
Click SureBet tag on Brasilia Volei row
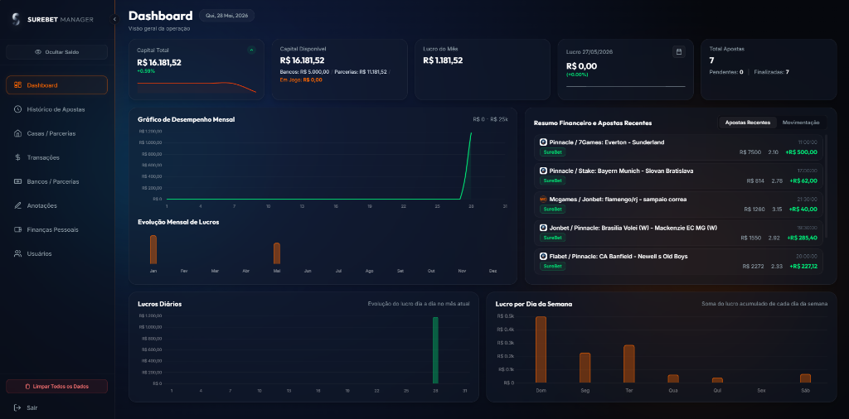coord(552,238)
